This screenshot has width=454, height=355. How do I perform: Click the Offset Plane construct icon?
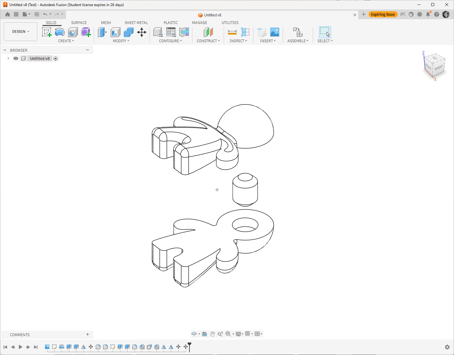[x=208, y=32]
